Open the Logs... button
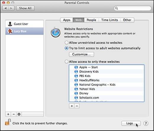 pos(131,123)
